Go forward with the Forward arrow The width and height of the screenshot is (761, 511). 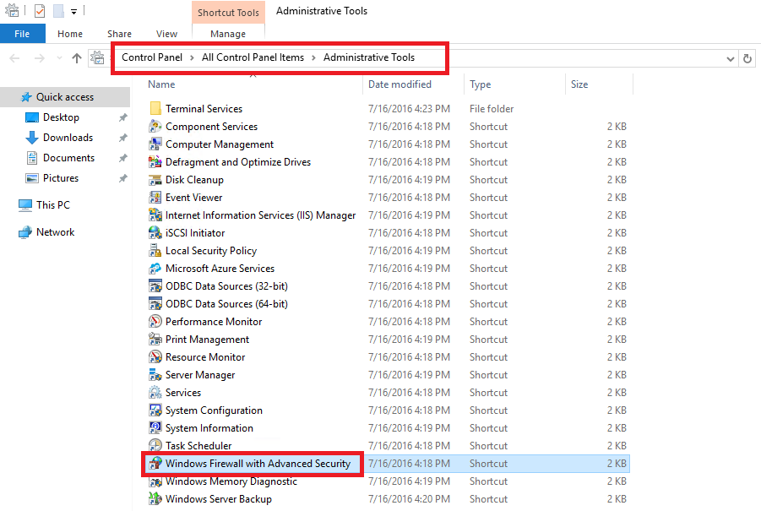(40, 58)
